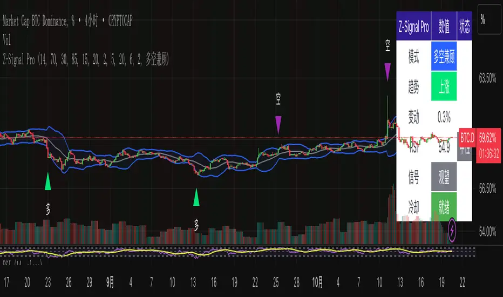Screen dimensions: 503x297
Task: Select the Market Cap BTC Dominance title legend
Action: tap(67, 21)
